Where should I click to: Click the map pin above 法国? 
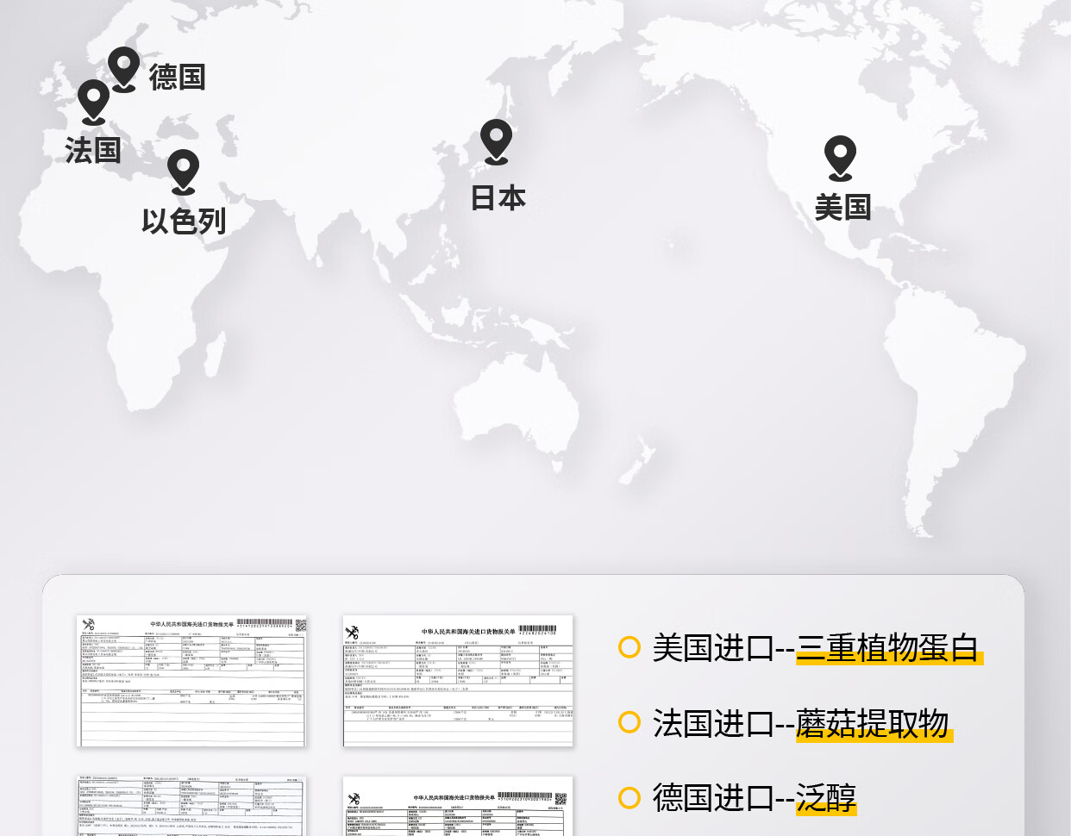[94, 102]
